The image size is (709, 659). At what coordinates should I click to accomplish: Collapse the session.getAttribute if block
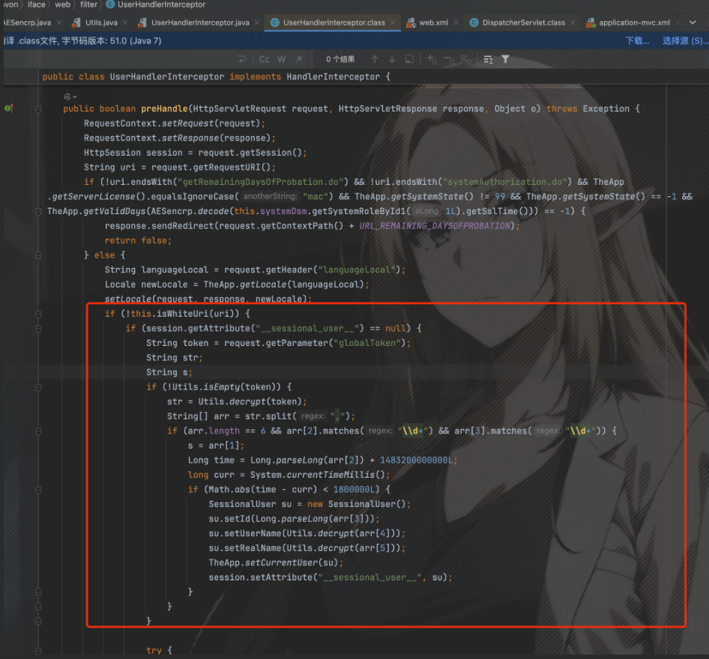38,328
